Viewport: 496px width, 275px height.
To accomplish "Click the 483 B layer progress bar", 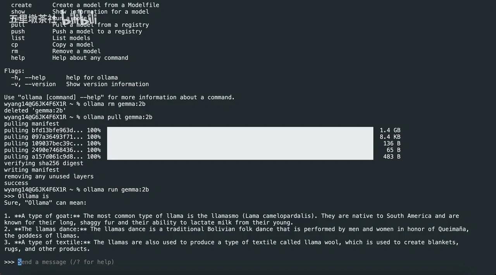I will coord(240,156).
